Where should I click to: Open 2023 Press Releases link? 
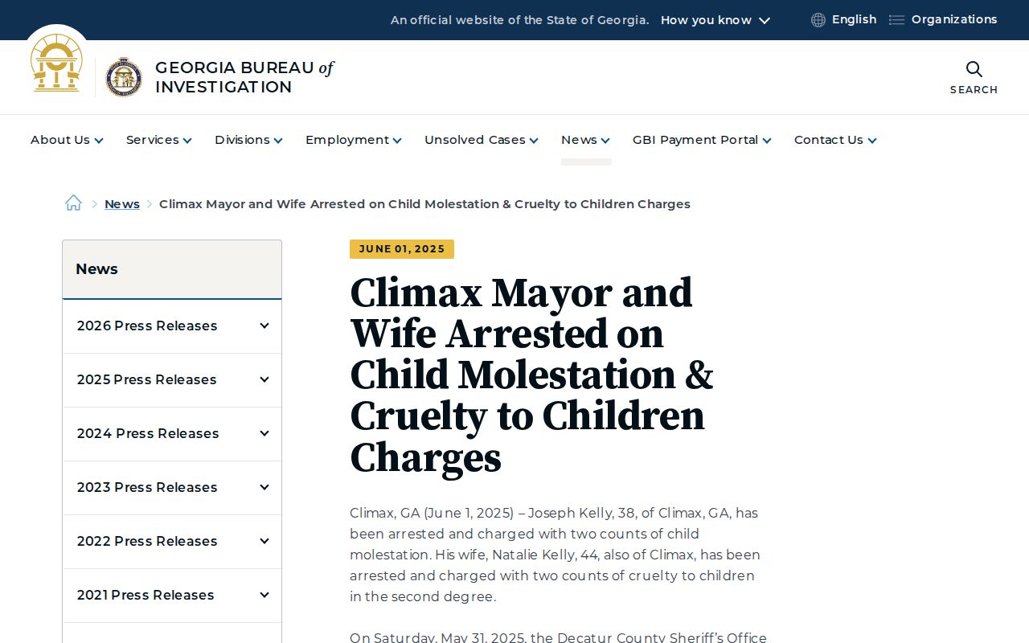[x=147, y=487]
